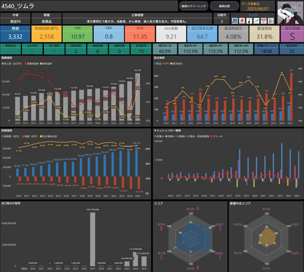Click the 累進配当 indicator cell
The width and height of the screenshot is (304, 272).
[x=10, y=49]
